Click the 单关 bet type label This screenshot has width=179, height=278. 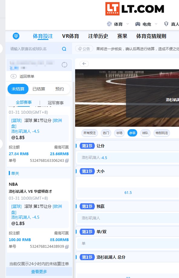click(15, 173)
